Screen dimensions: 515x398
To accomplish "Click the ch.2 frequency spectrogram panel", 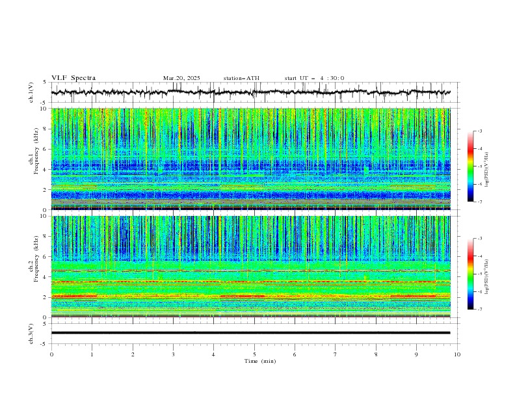I will tap(250, 267).
